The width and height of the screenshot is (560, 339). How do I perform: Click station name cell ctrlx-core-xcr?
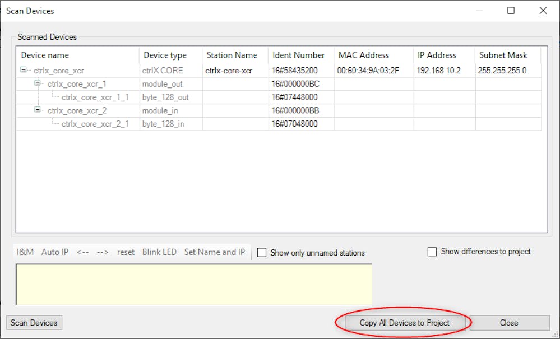coord(235,71)
